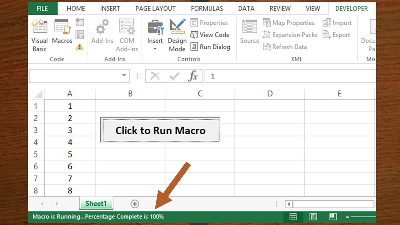Select row 5 header
This screenshot has height=225, width=400.
36,154
